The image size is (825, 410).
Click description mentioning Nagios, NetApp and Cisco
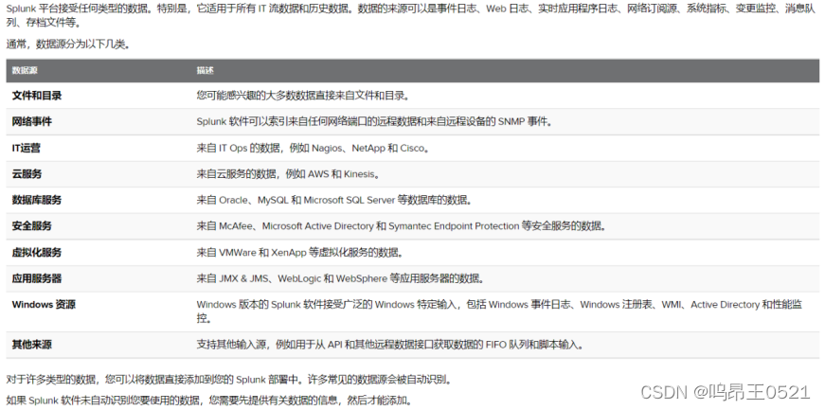[314, 148]
